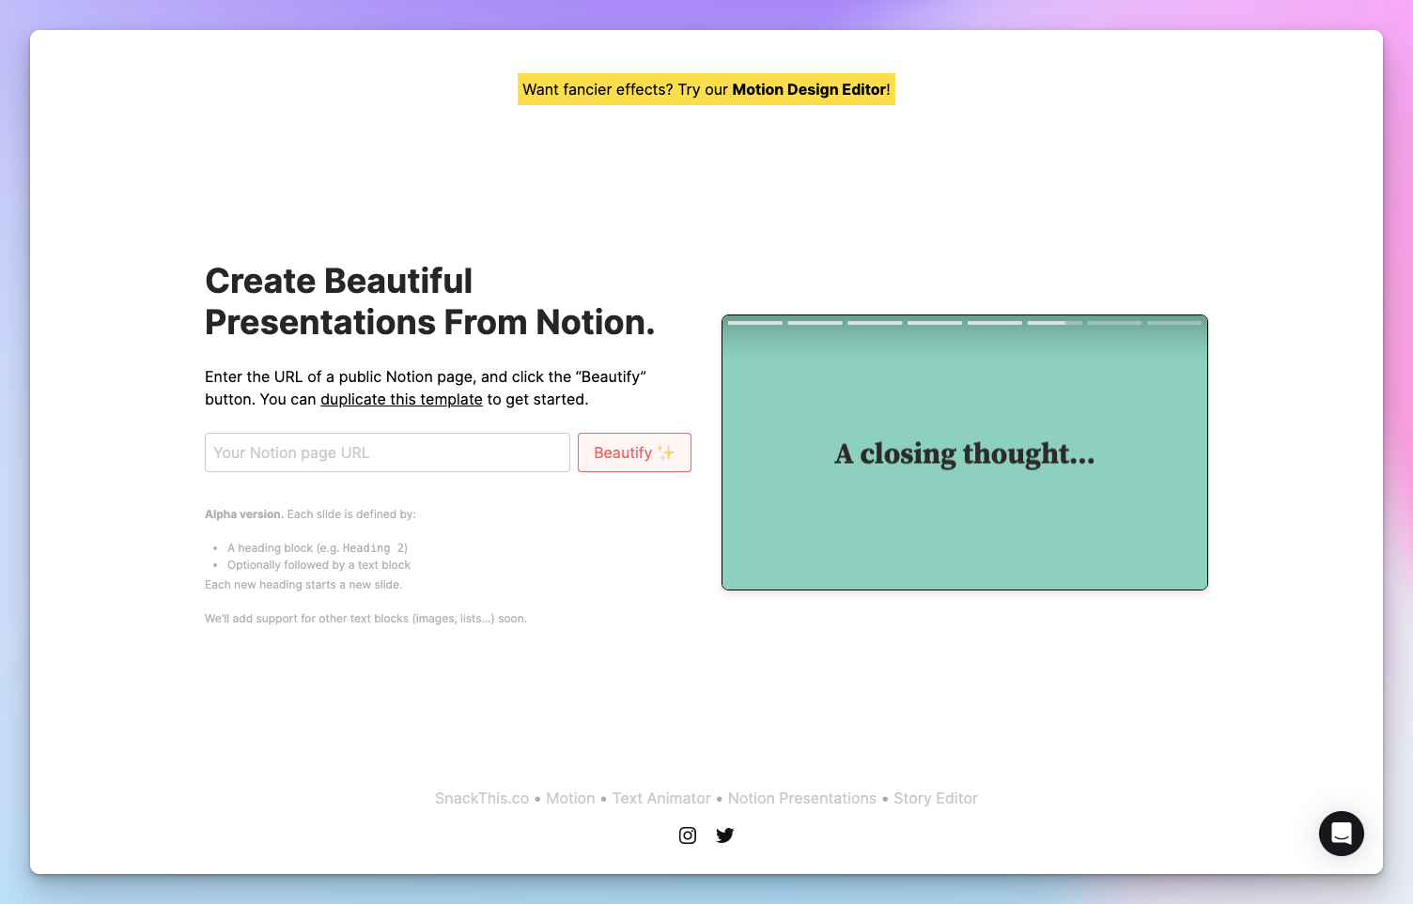
Task: Click the Beautify button
Action: 634,452
